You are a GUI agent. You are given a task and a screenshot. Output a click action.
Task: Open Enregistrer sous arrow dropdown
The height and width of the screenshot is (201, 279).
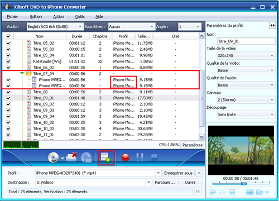tap(199, 173)
